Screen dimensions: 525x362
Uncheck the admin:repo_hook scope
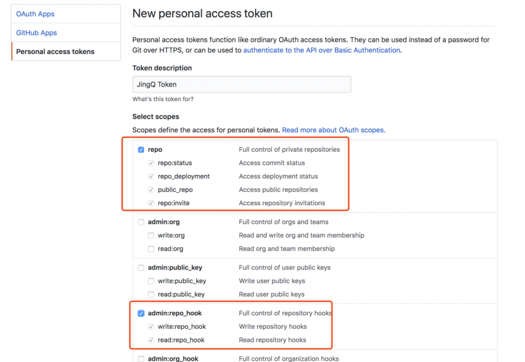point(141,313)
